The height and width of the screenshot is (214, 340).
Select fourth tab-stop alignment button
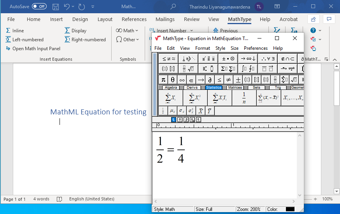click(192, 120)
